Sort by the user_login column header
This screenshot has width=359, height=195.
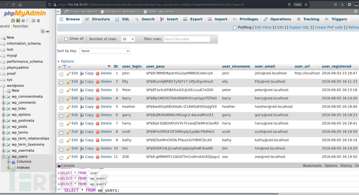point(132,67)
